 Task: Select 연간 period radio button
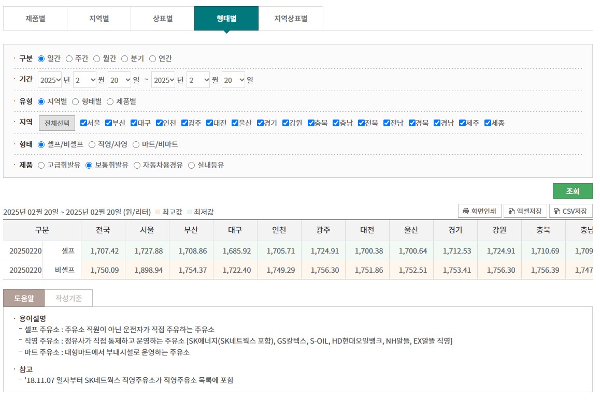(x=153, y=59)
